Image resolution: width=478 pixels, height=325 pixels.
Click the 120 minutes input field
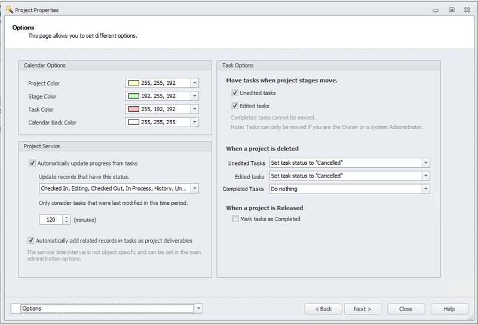51,219
